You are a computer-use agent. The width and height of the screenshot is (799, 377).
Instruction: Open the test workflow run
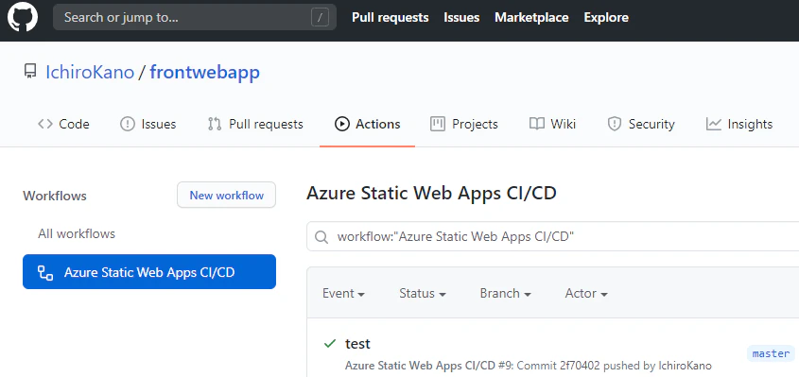(357, 344)
